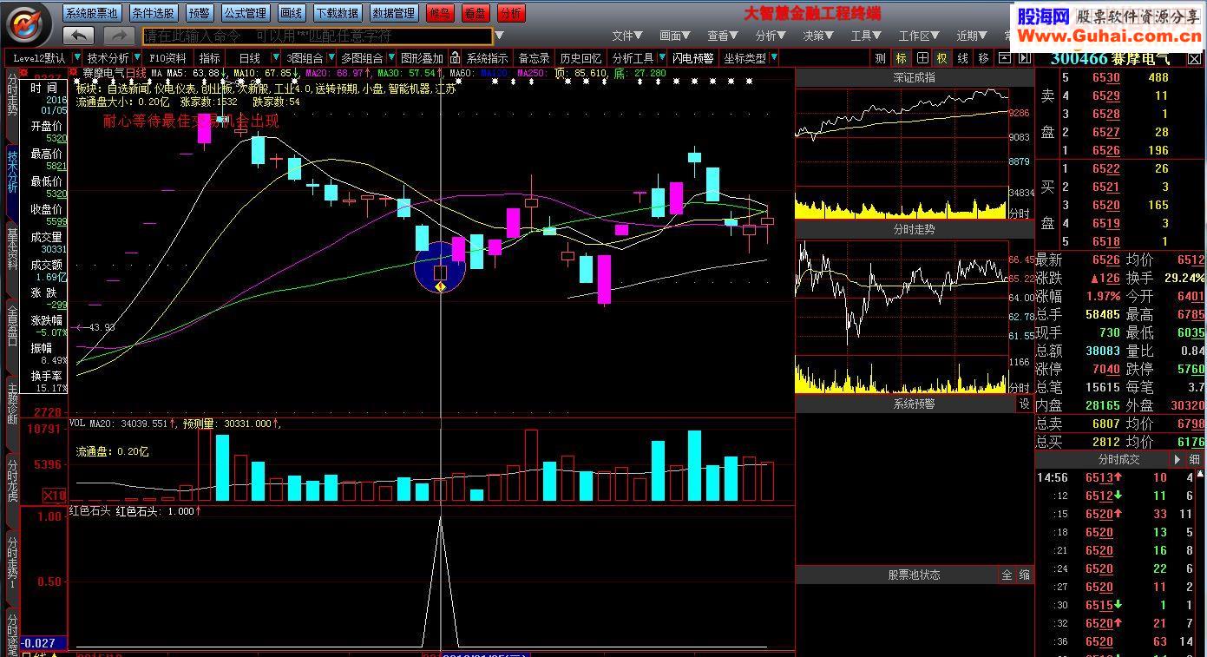This screenshot has width=1207, height=657.
Task: Click the 画线 draw line button
Action: (291, 13)
